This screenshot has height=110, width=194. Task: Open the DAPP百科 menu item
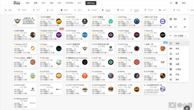[x=69, y=3]
